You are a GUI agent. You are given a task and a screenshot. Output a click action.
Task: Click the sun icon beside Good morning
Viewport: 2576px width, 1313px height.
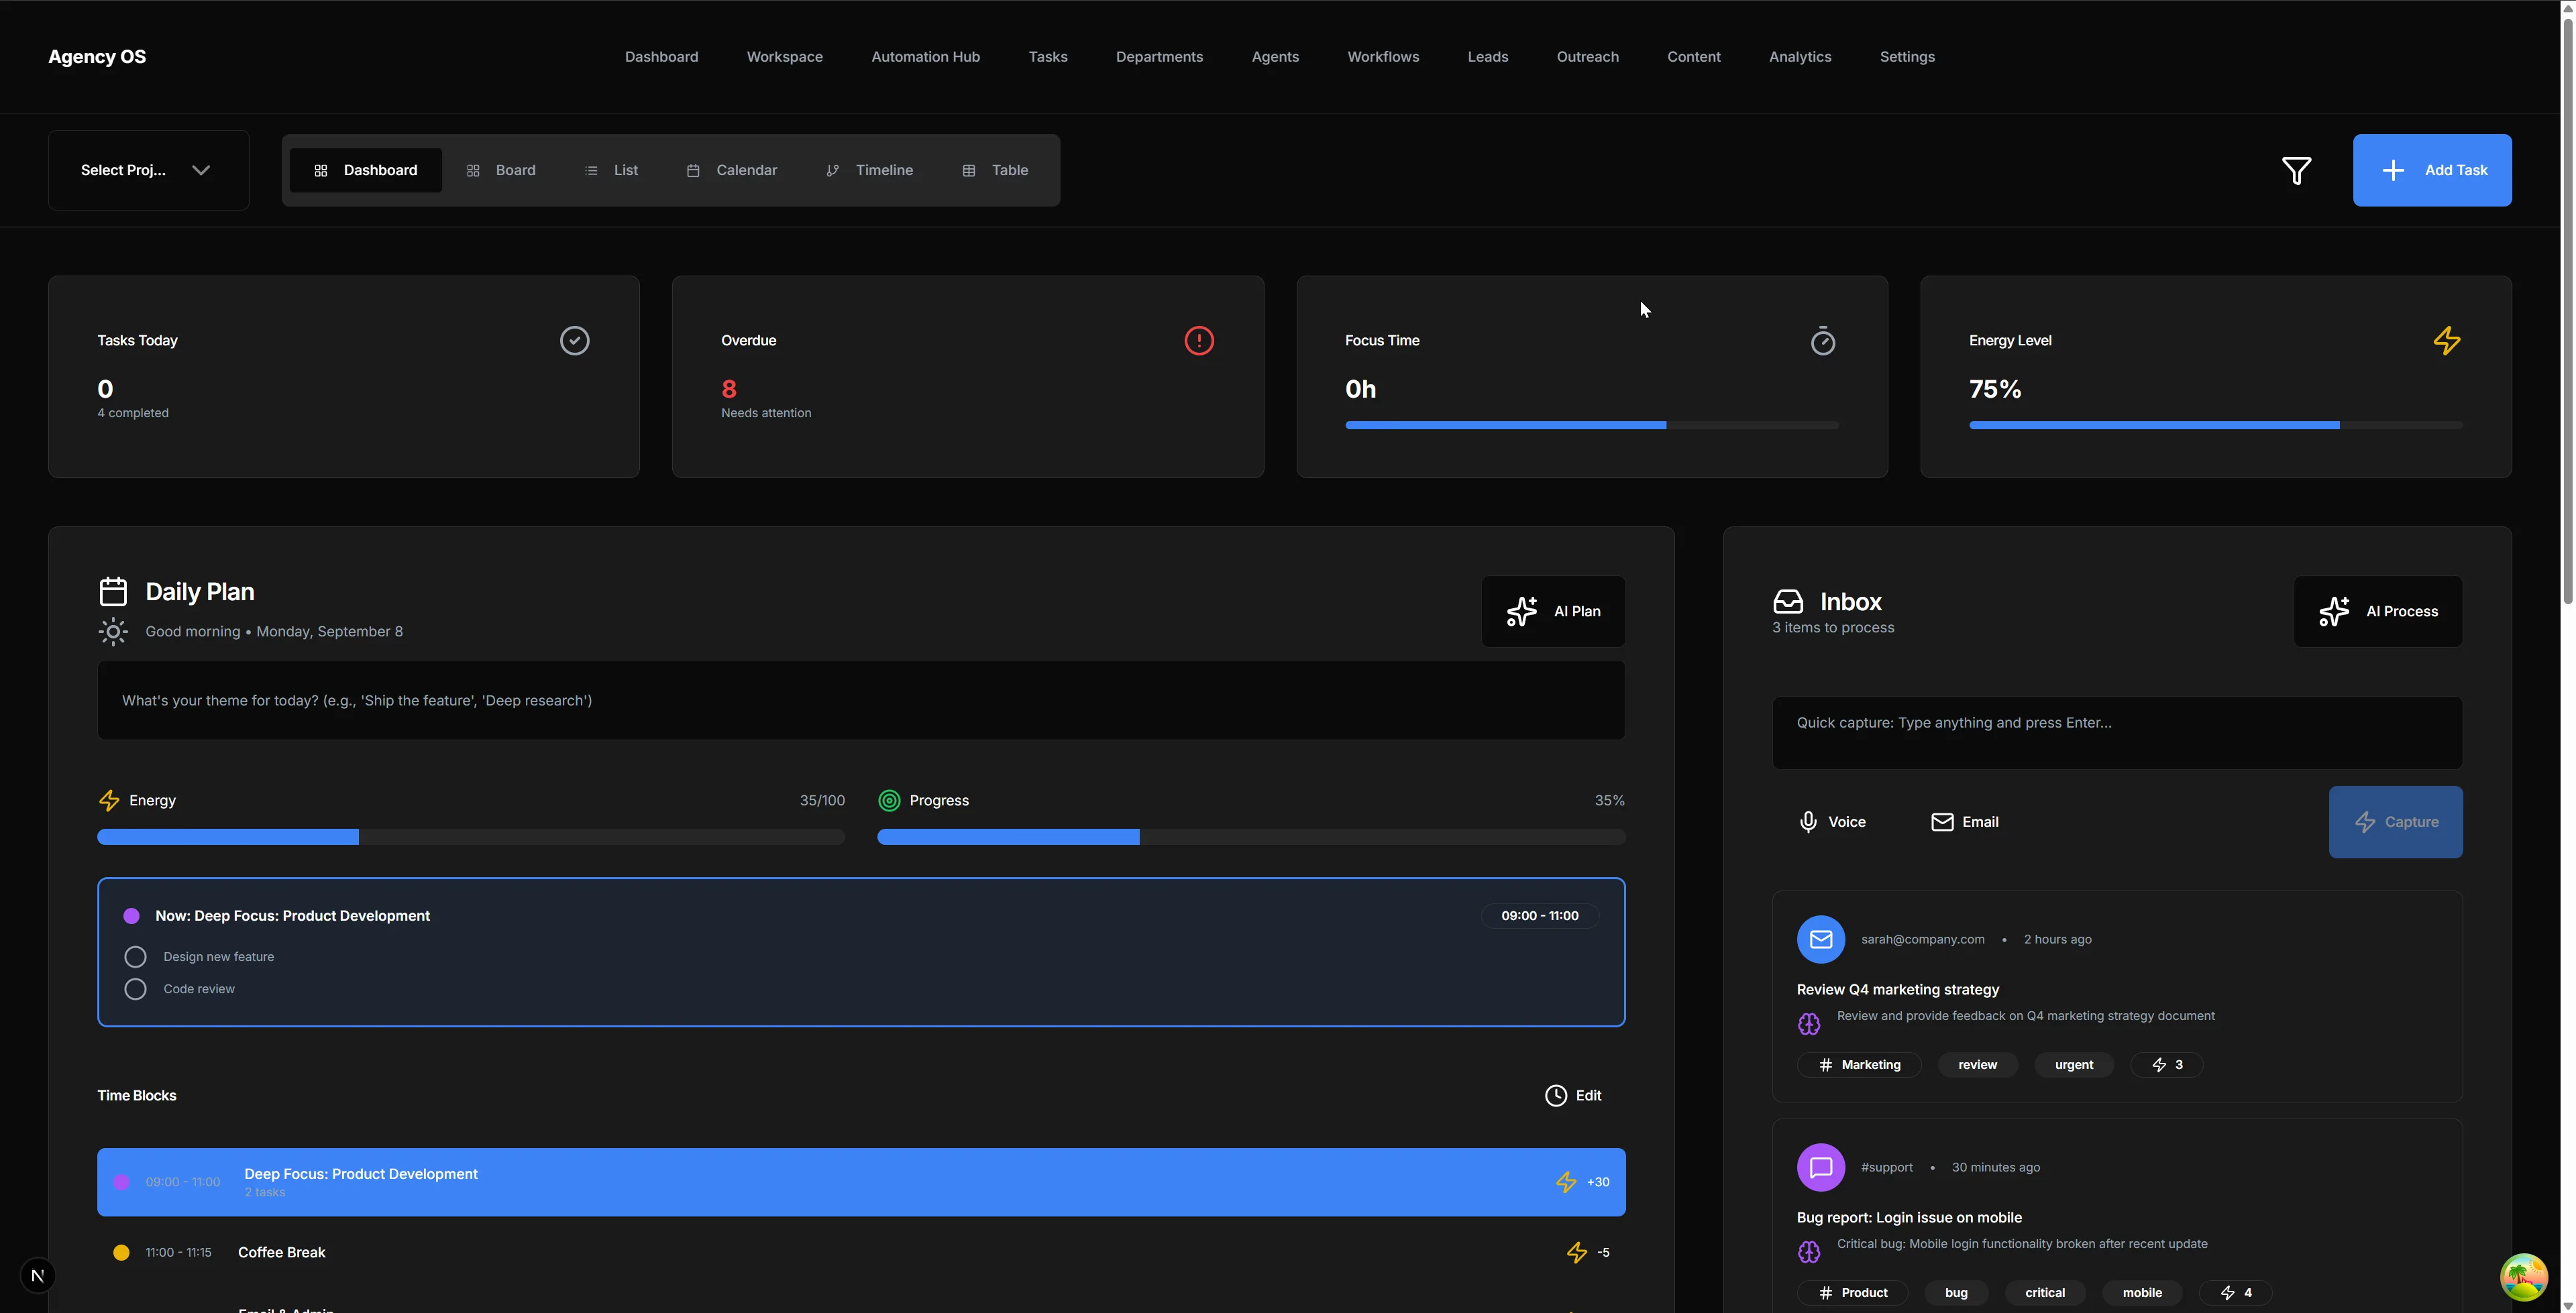113,632
